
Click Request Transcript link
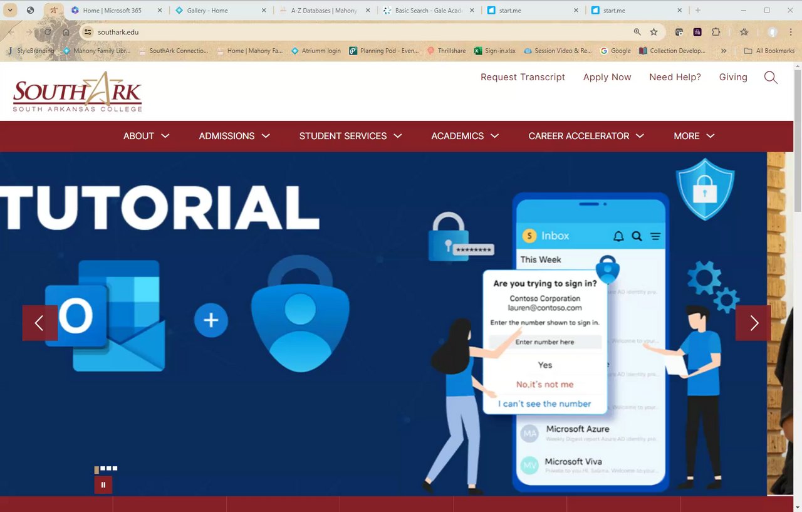coord(523,77)
